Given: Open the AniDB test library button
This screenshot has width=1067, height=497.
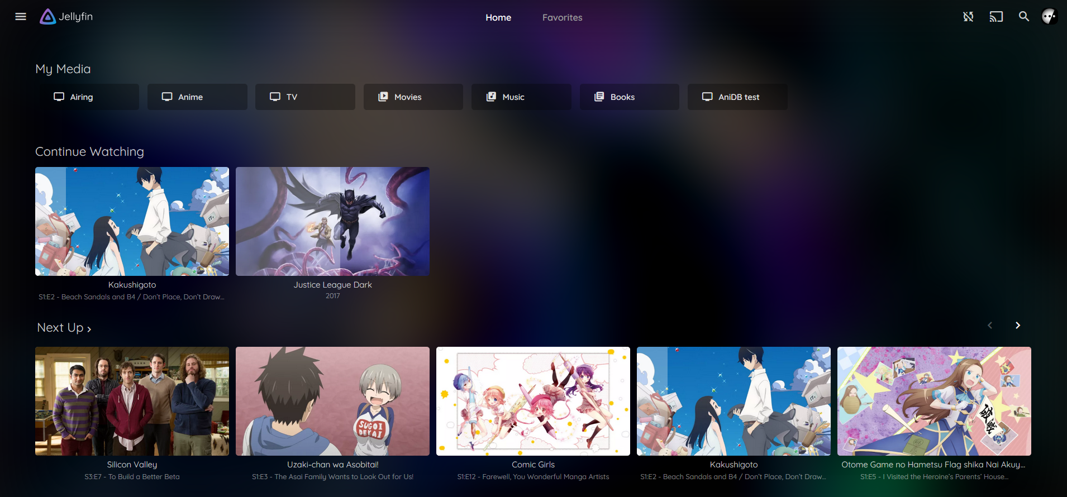Looking at the screenshot, I should (737, 97).
